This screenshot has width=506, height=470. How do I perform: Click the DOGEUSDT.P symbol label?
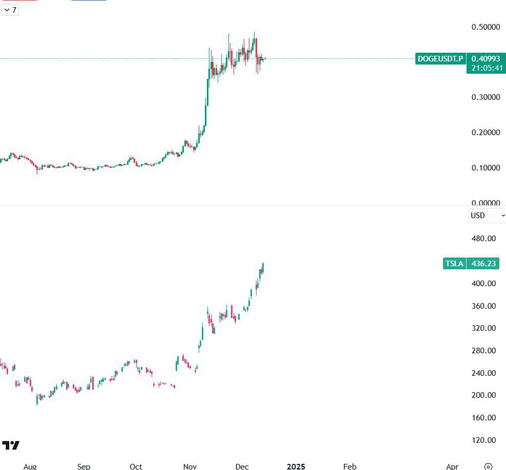pos(439,58)
